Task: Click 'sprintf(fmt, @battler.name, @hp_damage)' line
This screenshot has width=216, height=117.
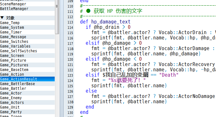Action: (x=146, y=53)
